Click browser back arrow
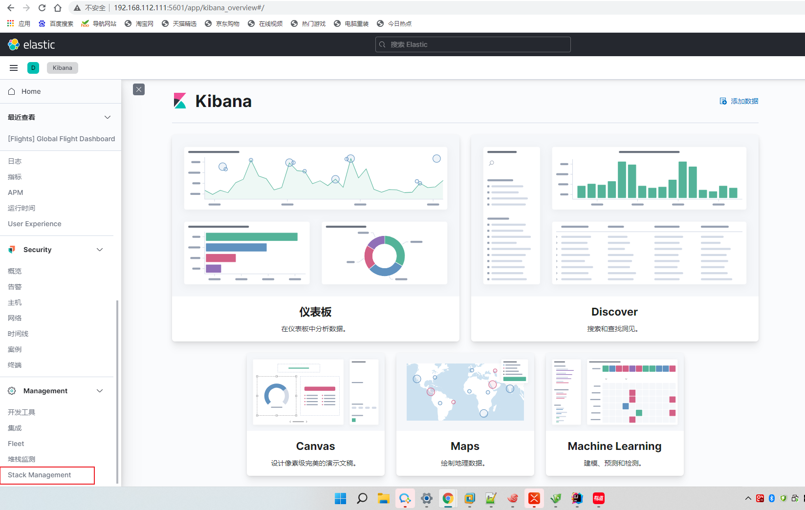The image size is (805, 510). click(x=11, y=8)
